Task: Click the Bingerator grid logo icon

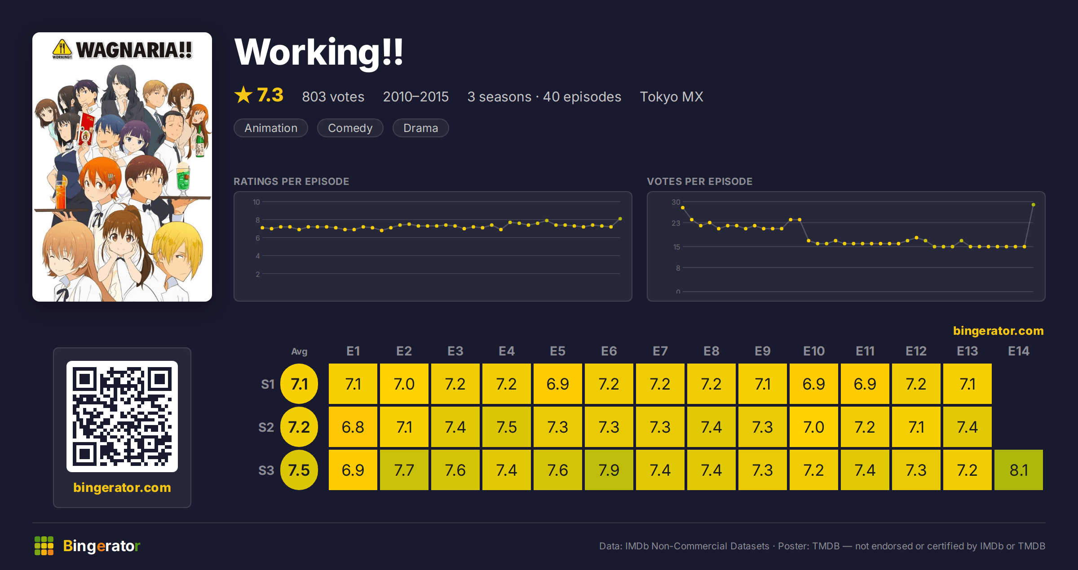Action: point(44,546)
